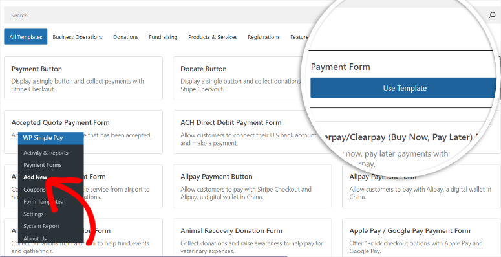Choose Animal Recovery Donation Form template
Screen dimensions: 501x257
click(x=252, y=238)
